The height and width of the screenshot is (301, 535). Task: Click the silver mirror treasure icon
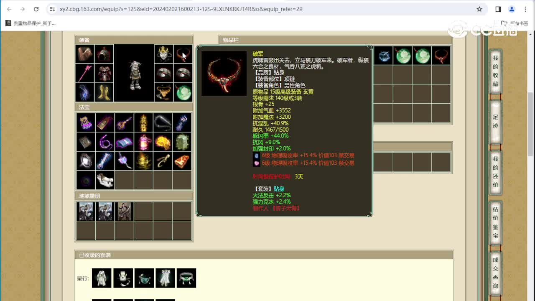pyautogui.click(x=86, y=161)
